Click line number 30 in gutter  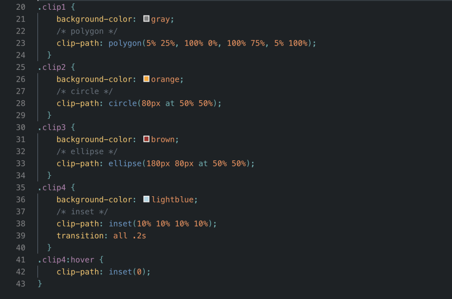21,127
